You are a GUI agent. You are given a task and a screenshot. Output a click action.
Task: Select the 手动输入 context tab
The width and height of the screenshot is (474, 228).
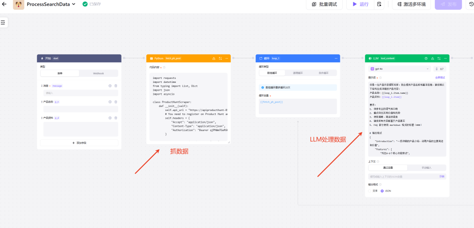(x=427, y=167)
